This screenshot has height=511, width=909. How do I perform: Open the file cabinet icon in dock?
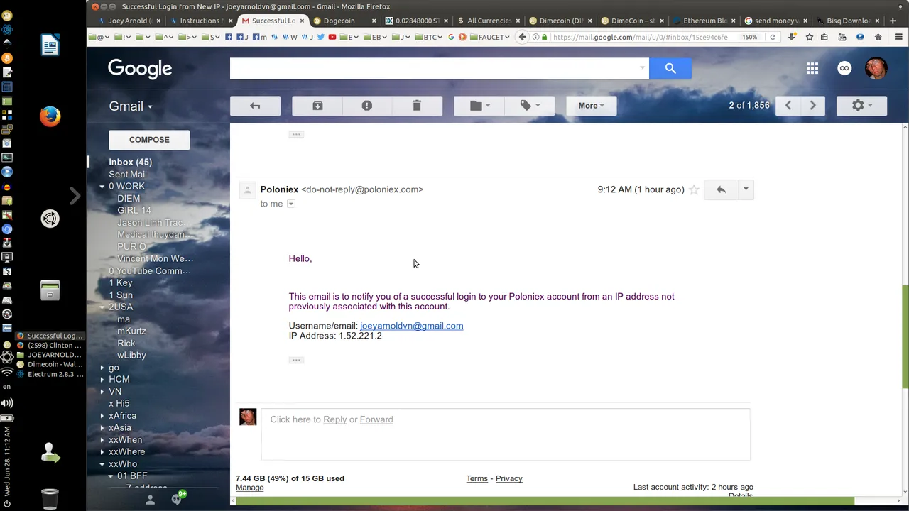click(x=50, y=290)
